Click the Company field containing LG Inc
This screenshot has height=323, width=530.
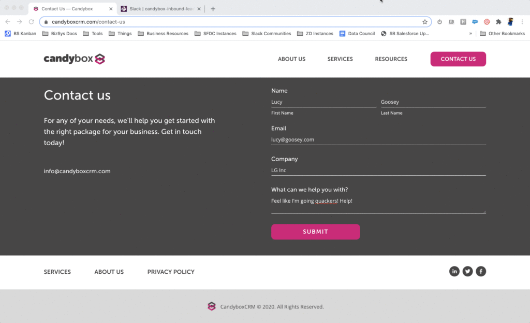click(378, 170)
